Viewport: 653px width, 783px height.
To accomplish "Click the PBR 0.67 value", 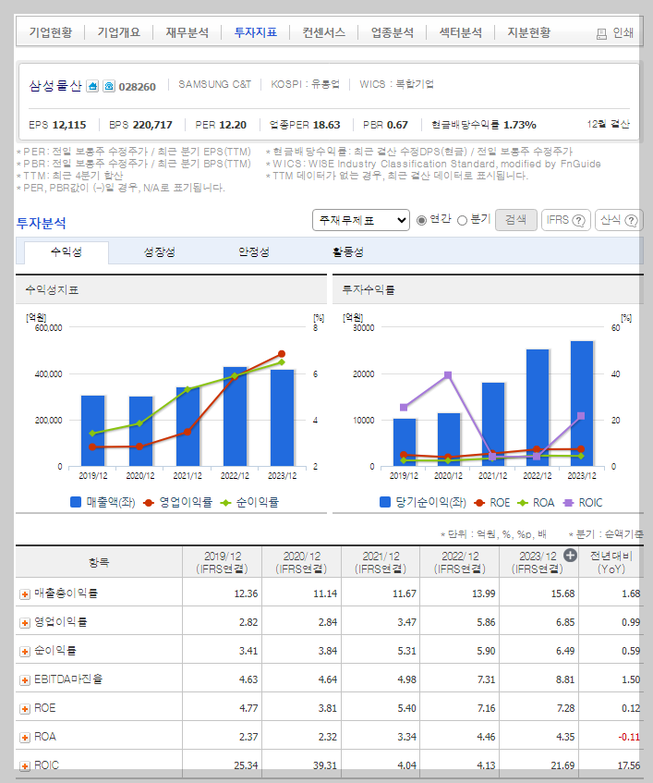I will [397, 125].
